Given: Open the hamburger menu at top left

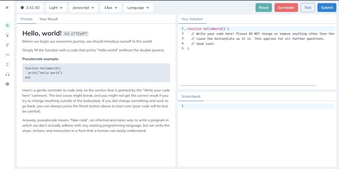Looking at the screenshot, I should click(7, 8).
